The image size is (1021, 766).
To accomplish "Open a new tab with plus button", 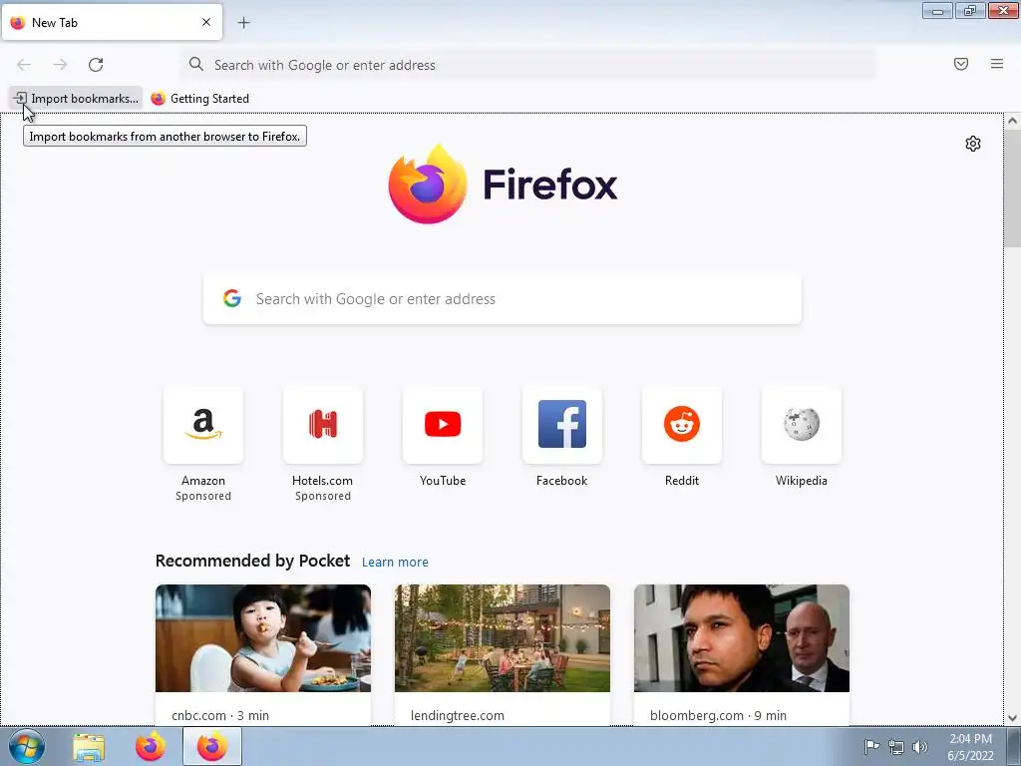I will pos(243,23).
